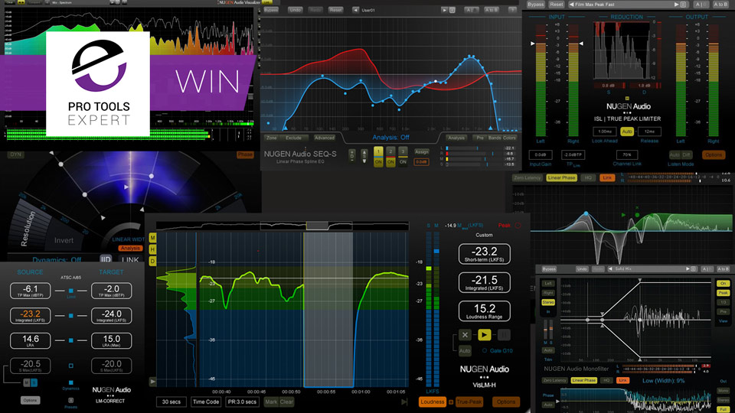Viewport: 735px width, 413px height.
Task: Click Mark in the VisLM-H bottom bar
Action: (x=271, y=402)
